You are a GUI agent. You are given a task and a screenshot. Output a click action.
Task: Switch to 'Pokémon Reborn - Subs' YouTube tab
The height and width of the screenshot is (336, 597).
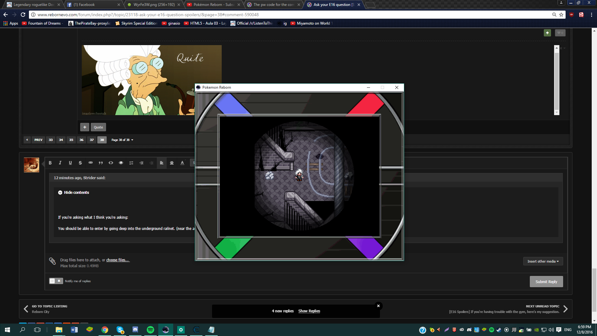pos(214,5)
